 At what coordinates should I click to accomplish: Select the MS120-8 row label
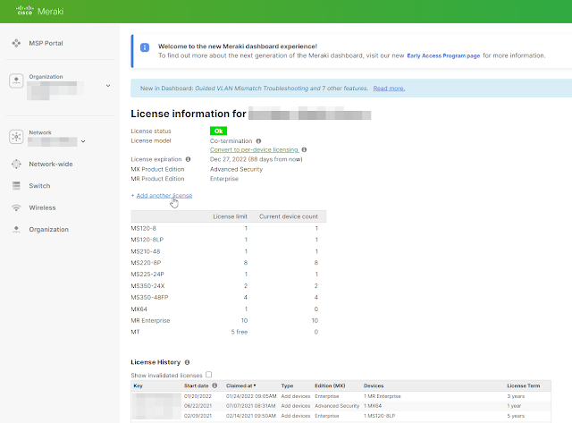tap(143, 228)
